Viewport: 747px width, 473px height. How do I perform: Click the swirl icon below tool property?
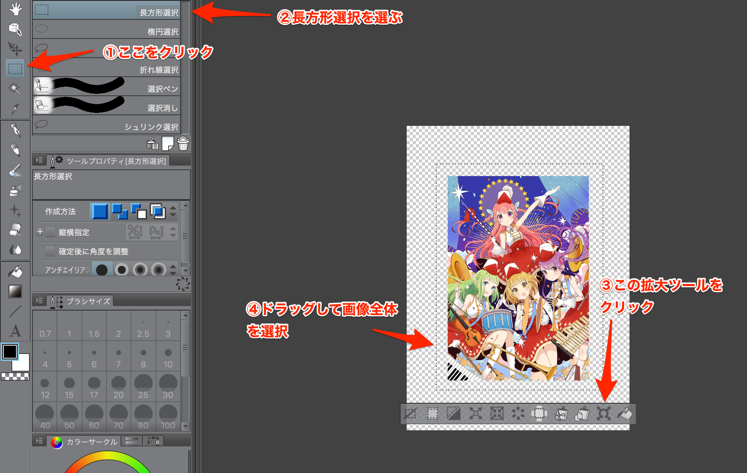pos(183,284)
